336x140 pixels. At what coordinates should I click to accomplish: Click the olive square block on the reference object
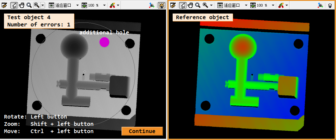(x=288, y=87)
